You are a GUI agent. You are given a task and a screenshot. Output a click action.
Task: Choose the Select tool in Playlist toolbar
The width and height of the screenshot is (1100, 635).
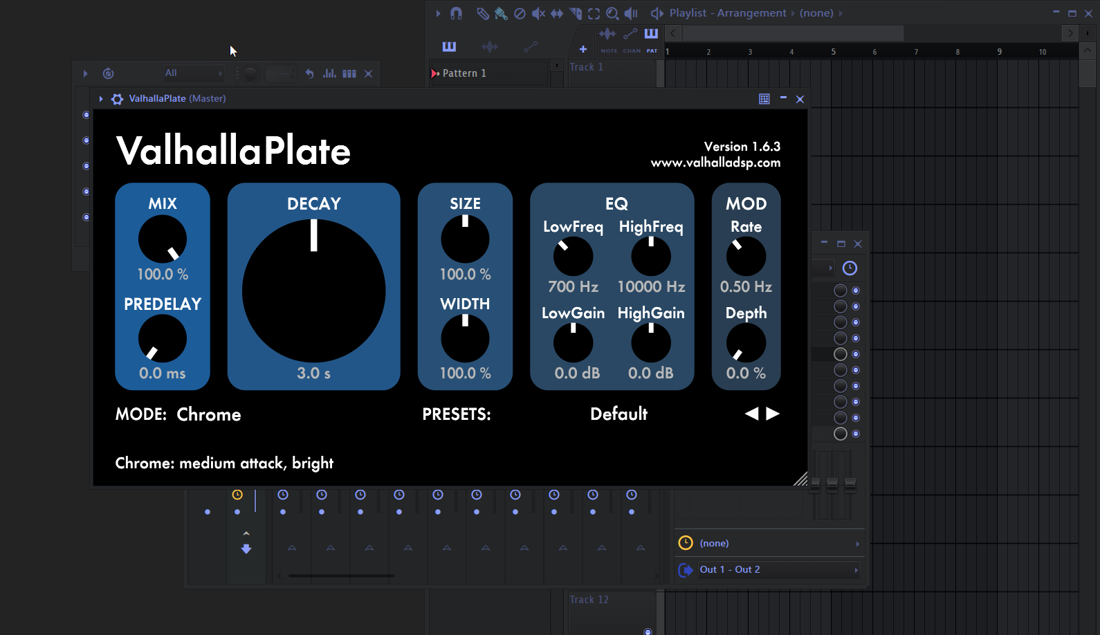594,13
